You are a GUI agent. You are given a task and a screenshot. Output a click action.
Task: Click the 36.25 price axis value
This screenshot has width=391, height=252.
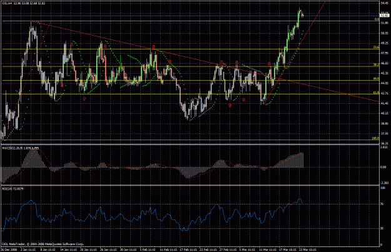point(384,143)
